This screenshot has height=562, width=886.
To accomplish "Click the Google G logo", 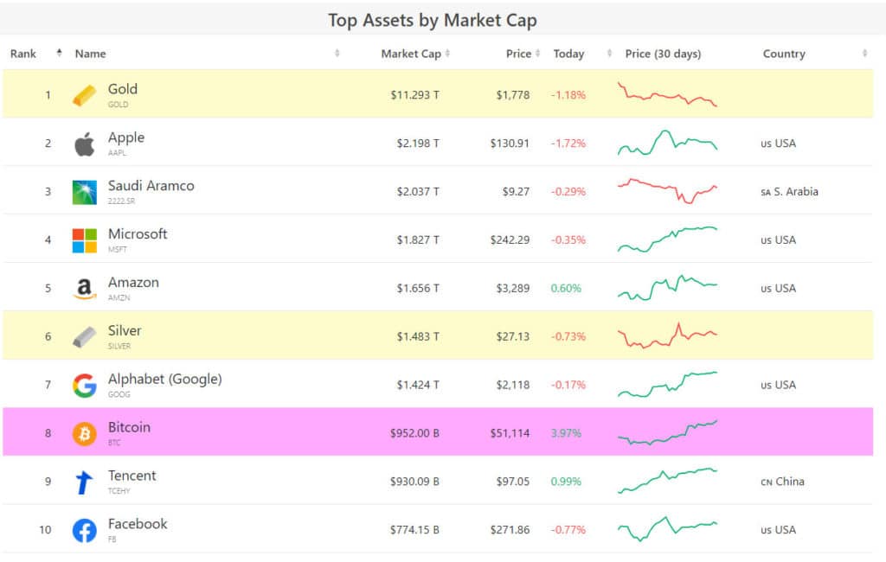I will [84, 386].
